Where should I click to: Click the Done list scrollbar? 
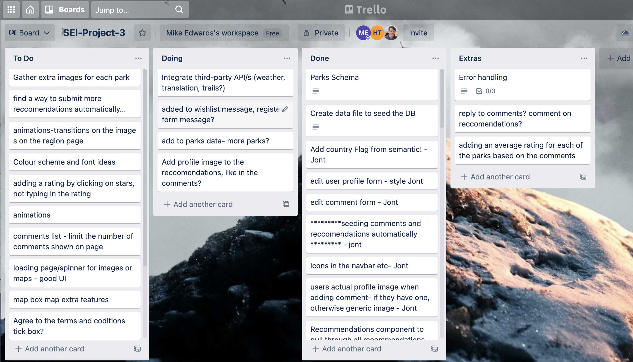(x=442, y=98)
